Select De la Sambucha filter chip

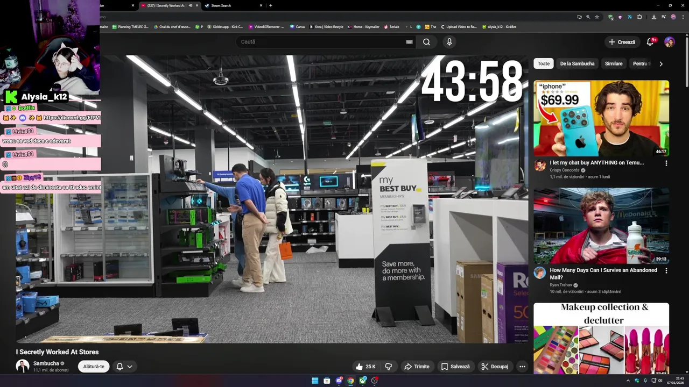click(577, 63)
